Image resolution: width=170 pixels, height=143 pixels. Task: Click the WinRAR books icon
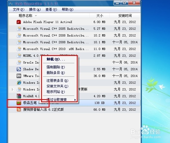[x=19, y=96]
